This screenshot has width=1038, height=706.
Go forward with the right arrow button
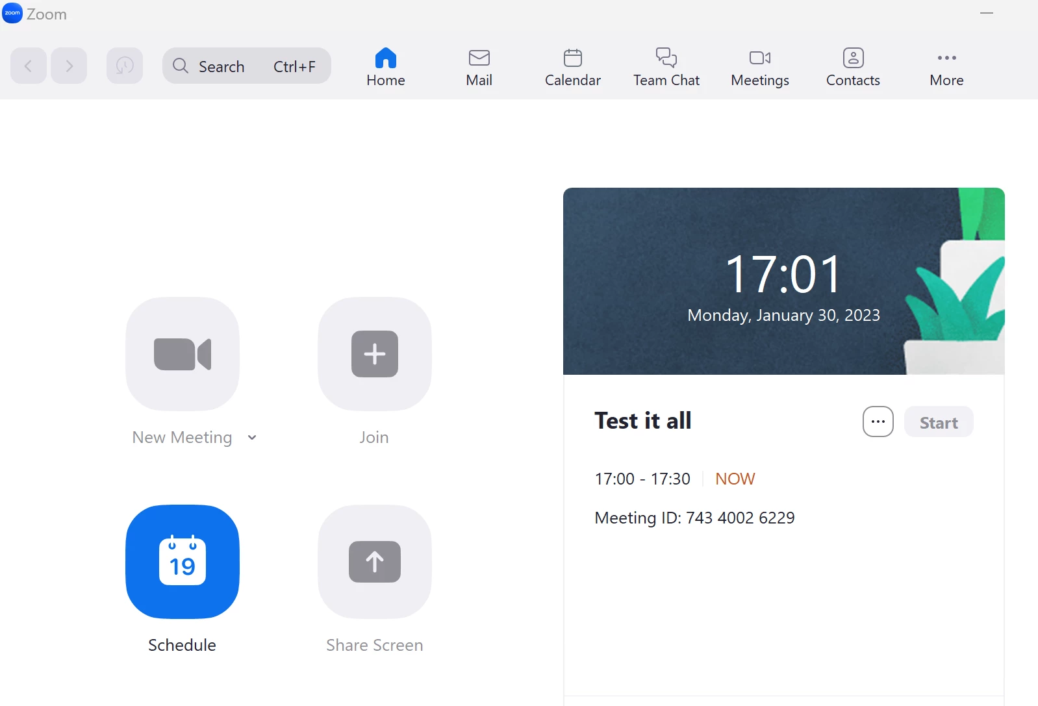(x=69, y=66)
